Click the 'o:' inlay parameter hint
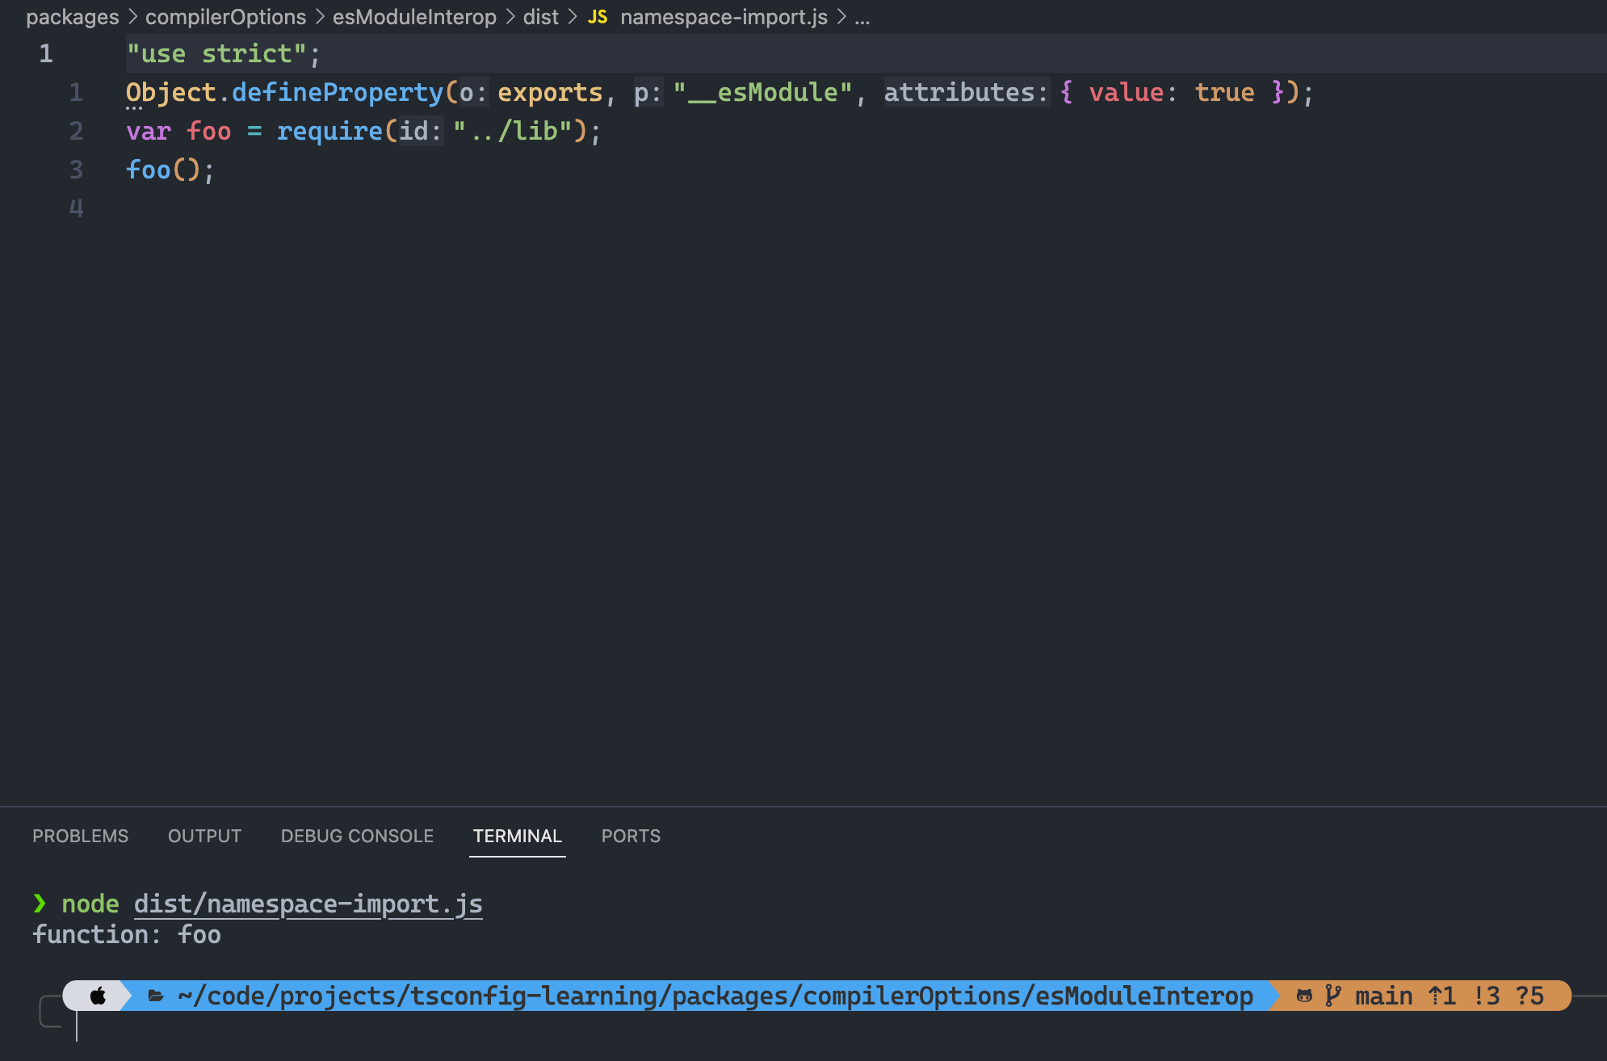Viewport: 1607px width, 1061px height. (473, 93)
